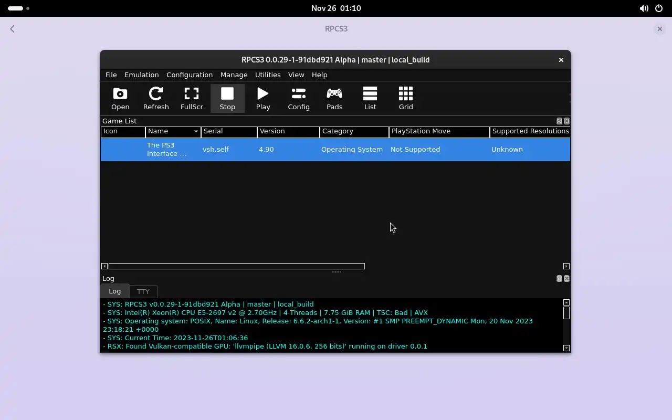Image resolution: width=672 pixels, height=420 pixels.
Task: Go back with the top-left arrow
Action: click(x=12, y=29)
